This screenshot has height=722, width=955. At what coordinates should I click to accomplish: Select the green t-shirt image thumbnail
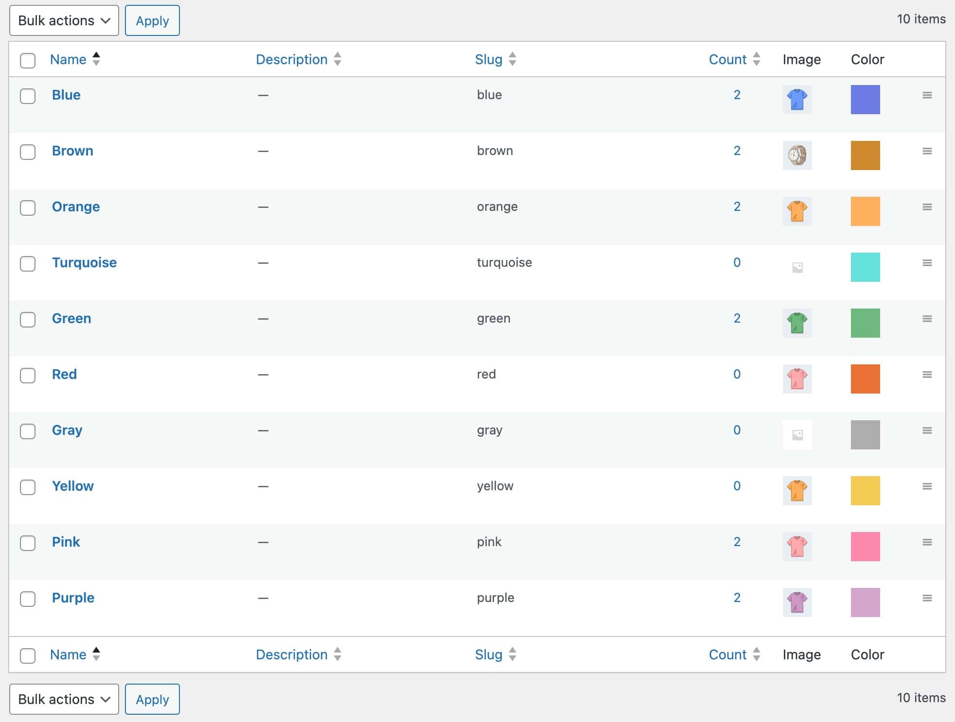pos(797,323)
